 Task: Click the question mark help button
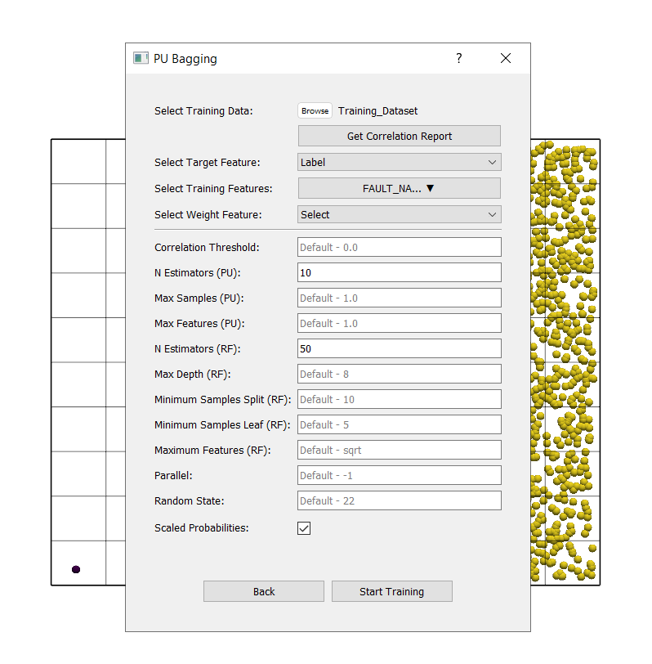point(459,59)
